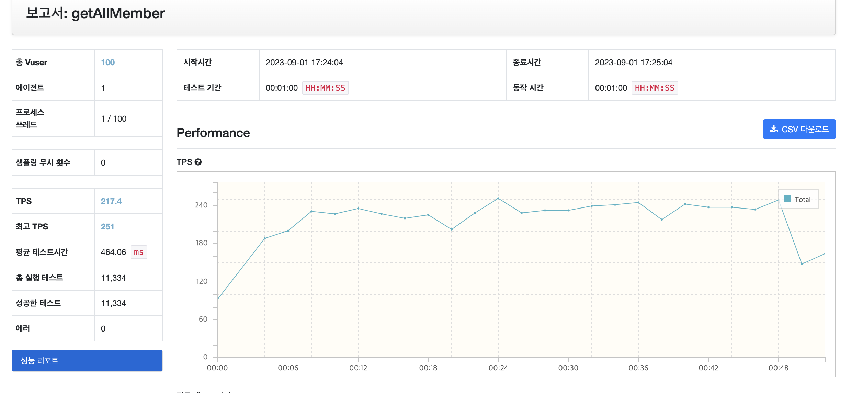Click the chart low point near 00:50

click(x=802, y=264)
